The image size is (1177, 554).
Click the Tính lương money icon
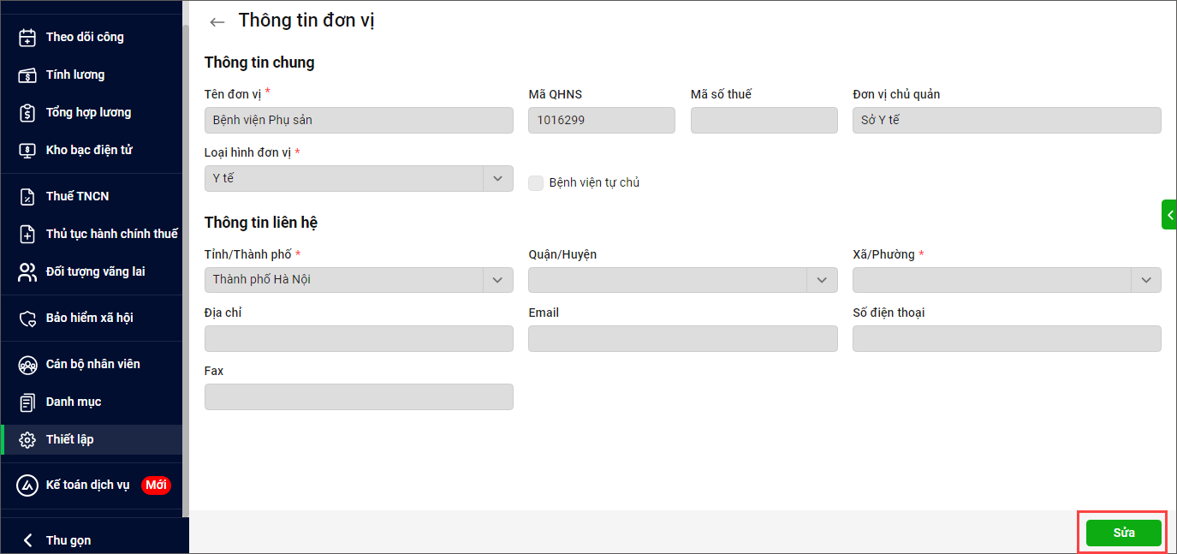pos(28,74)
